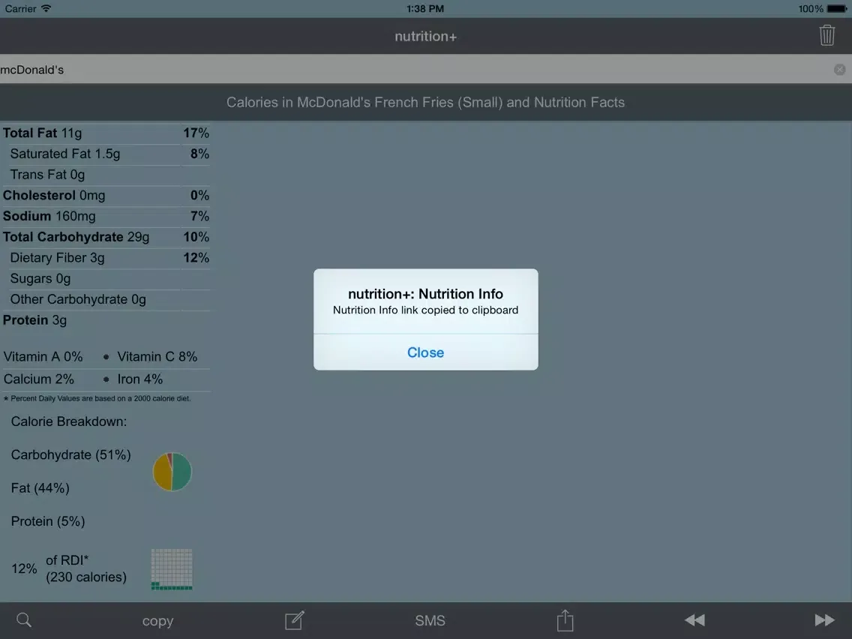Select the Cholesterol 0mg row

point(106,196)
